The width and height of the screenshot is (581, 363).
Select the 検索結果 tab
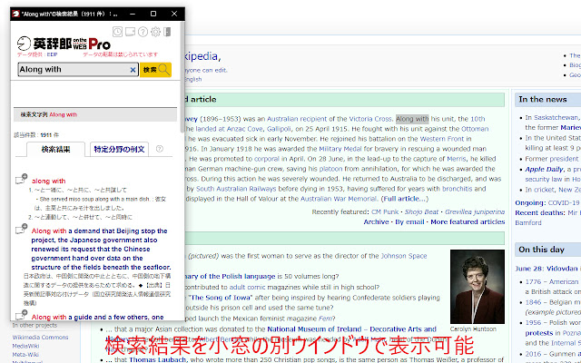coord(48,150)
